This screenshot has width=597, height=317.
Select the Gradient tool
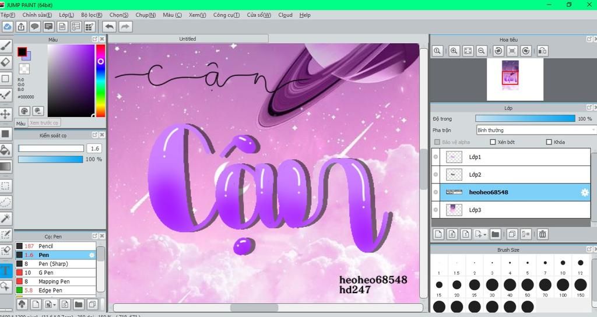pos(5,166)
